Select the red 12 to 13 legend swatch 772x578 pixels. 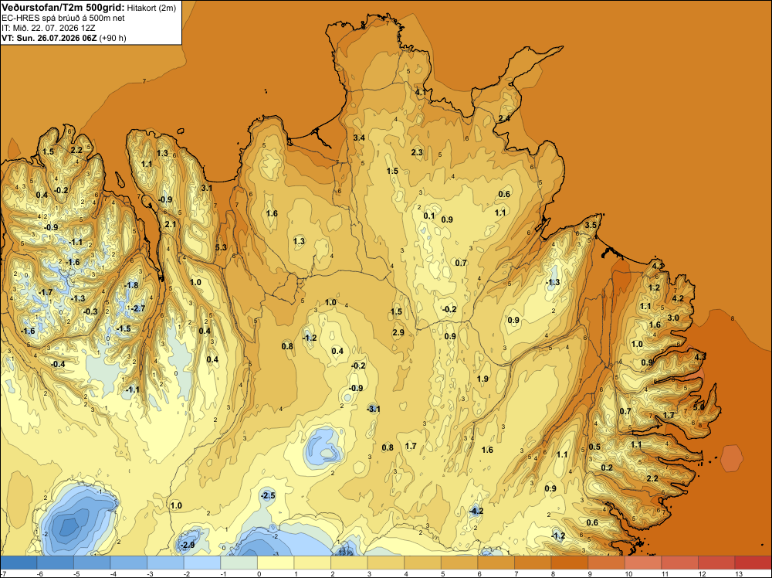click(x=716, y=563)
